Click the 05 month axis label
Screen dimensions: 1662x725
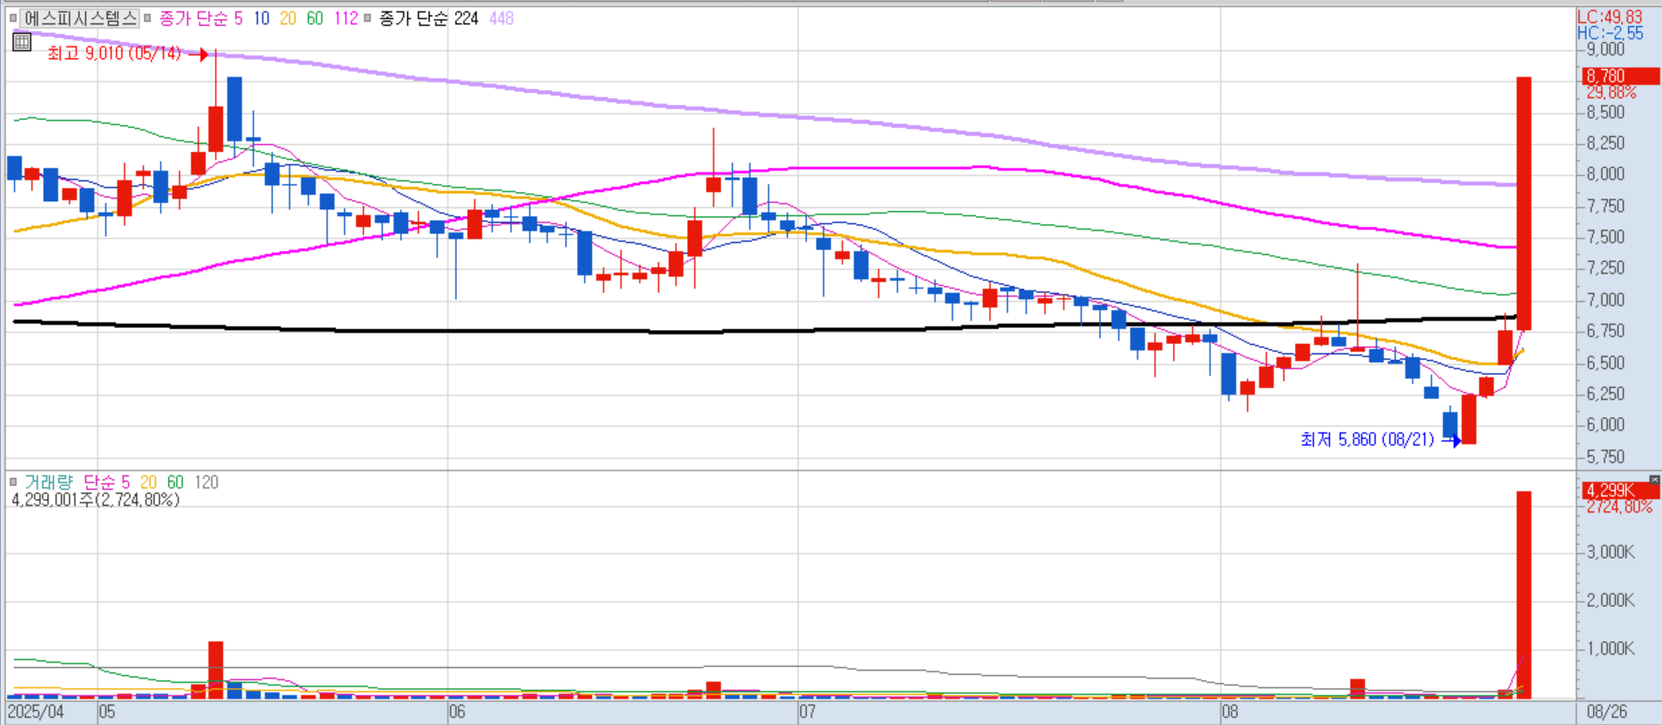107,712
